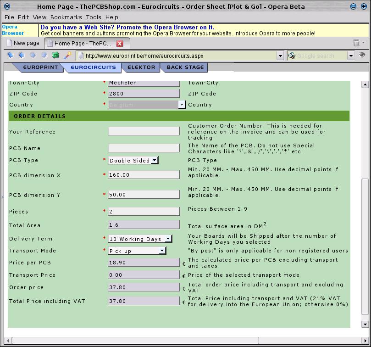Open the address history dropdown
Viewport: 371px width, 347px height.
click(280, 56)
